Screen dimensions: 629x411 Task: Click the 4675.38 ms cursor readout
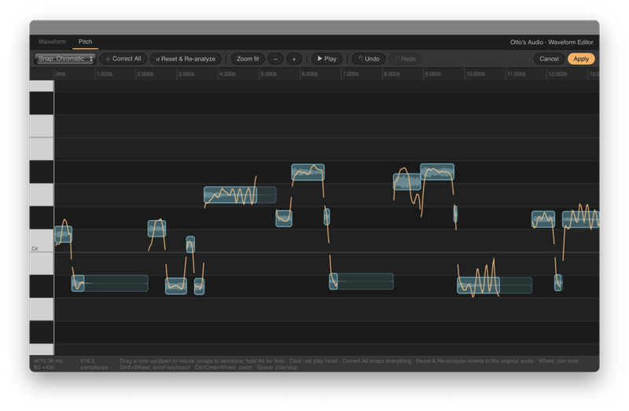(50, 364)
